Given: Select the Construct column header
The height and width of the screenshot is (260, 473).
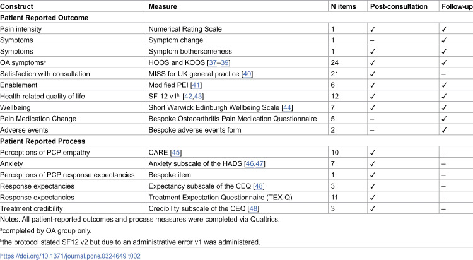Looking at the screenshot, I should [16, 6].
